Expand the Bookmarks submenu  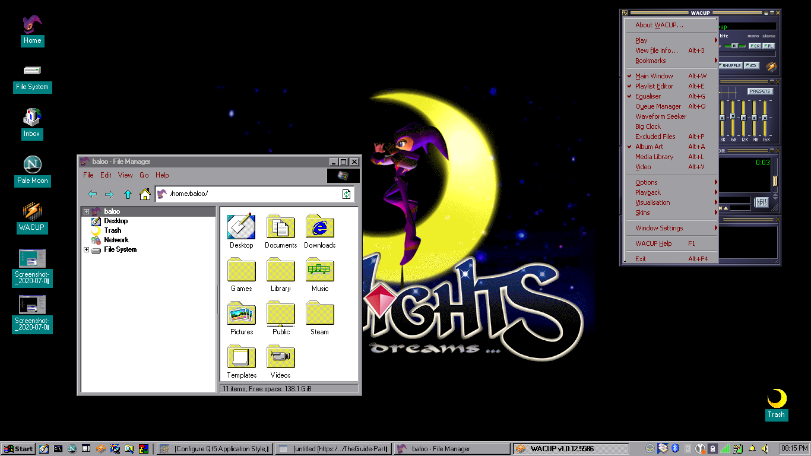tap(671, 61)
